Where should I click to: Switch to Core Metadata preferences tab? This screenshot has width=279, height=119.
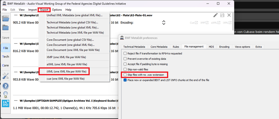tap(159, 47)
